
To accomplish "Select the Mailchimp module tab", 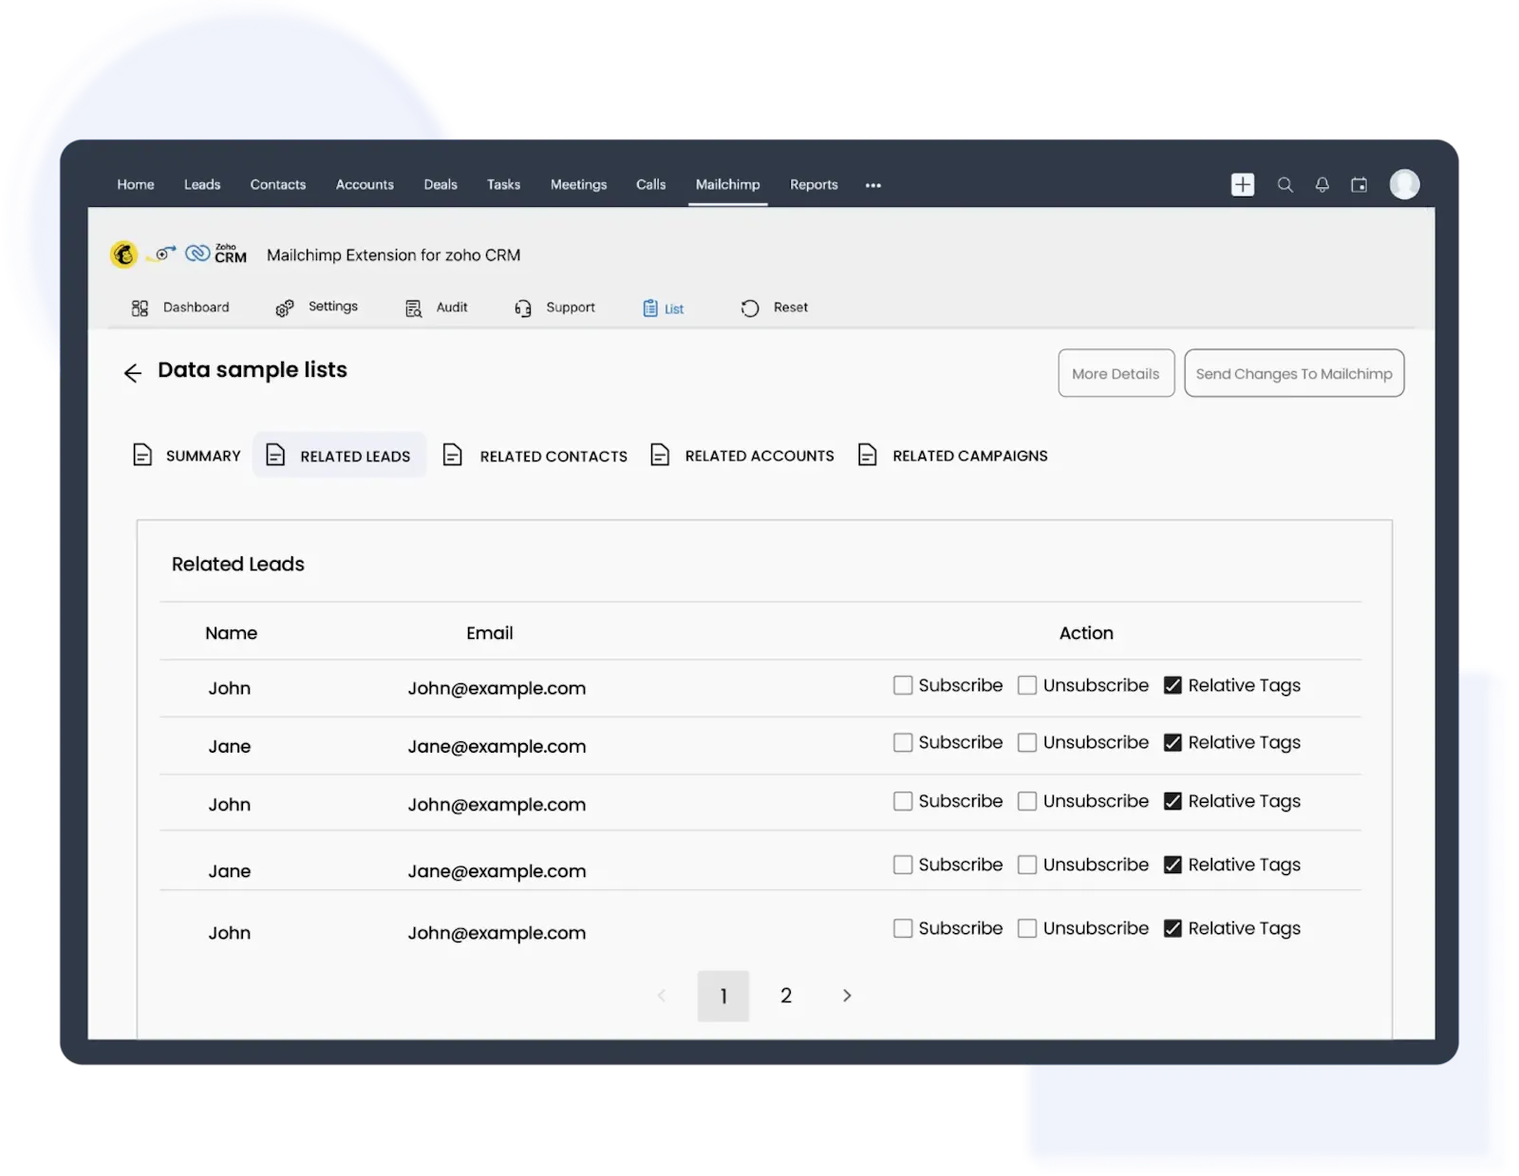I will click(x=727, y=184).
